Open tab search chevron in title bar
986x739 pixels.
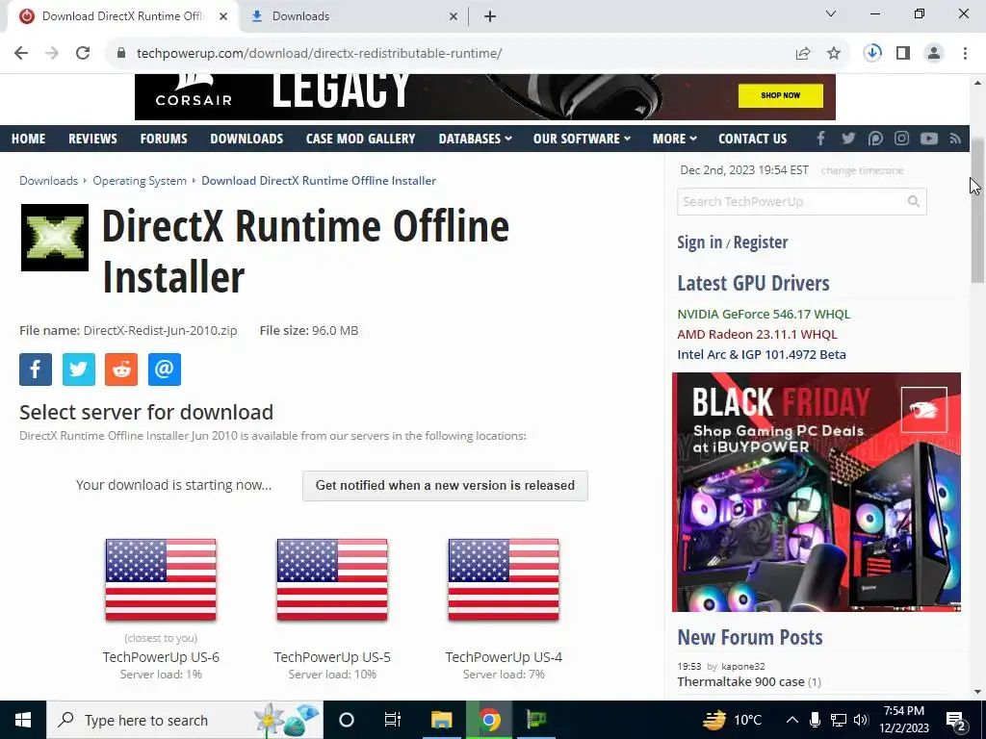(831, 13)
